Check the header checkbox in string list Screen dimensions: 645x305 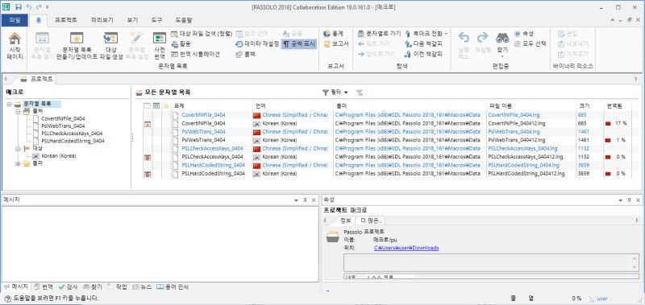pos(147,106)
